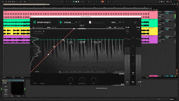Solo the guitar track
Image resolution: width=179 pixels, height=101 pixels.
tap(171, 20)
